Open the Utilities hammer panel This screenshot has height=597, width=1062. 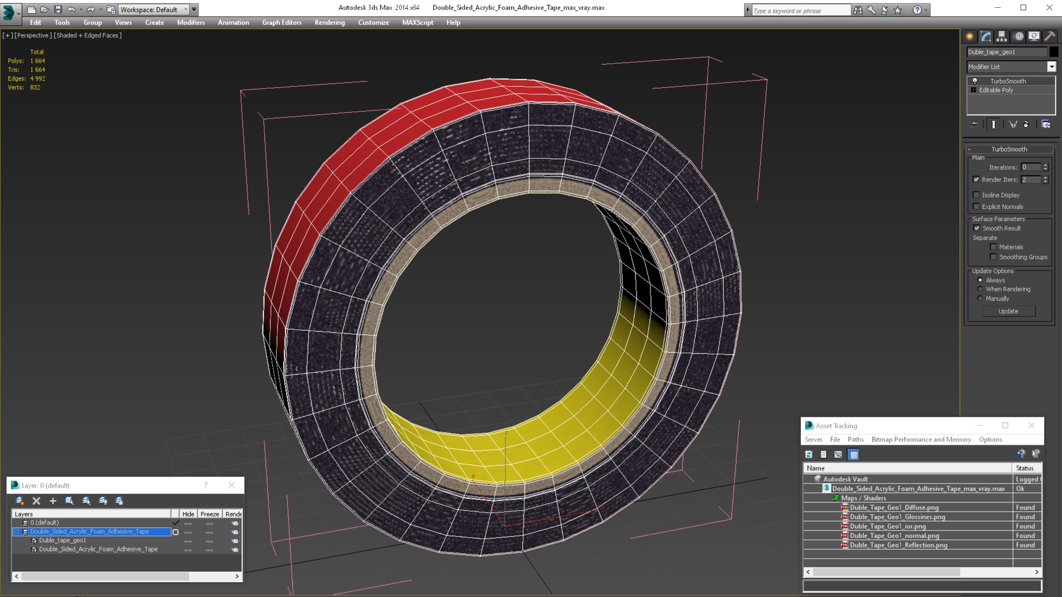(1050, 36)
